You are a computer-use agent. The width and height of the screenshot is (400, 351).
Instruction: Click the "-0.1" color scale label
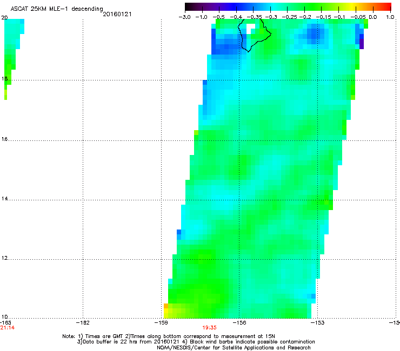[339, 17]
